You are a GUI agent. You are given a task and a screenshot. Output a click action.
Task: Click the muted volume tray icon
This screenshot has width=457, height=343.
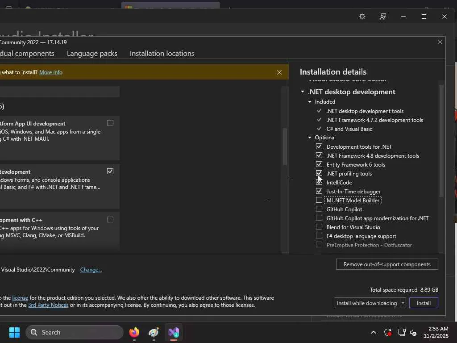tap(413, 332)
